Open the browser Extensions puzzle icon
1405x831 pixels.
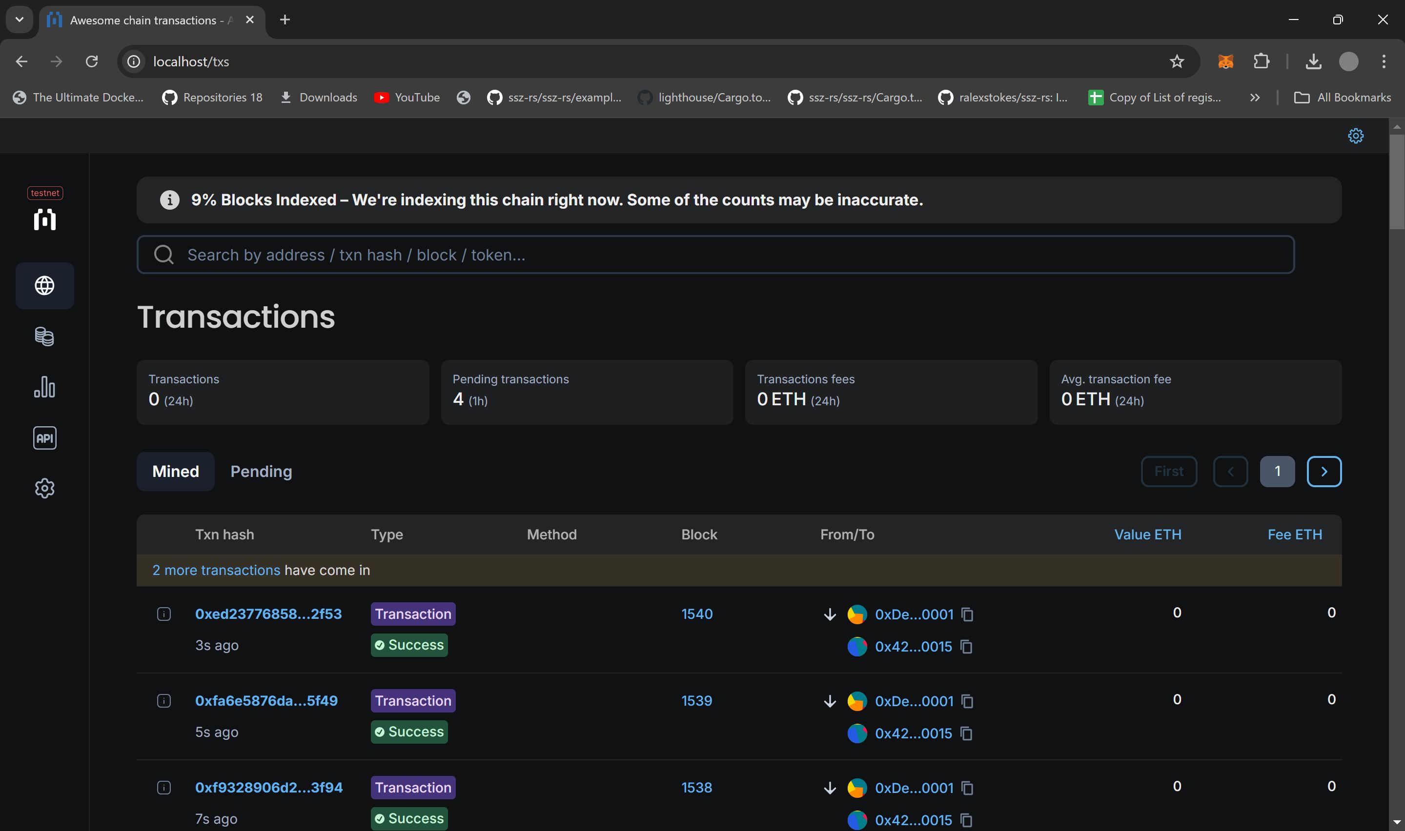click(1262, 61)
